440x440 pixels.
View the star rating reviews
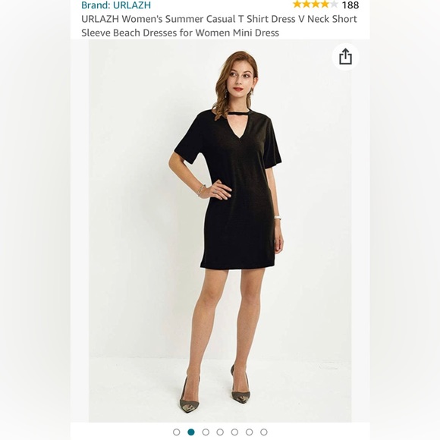coord(315,5)
